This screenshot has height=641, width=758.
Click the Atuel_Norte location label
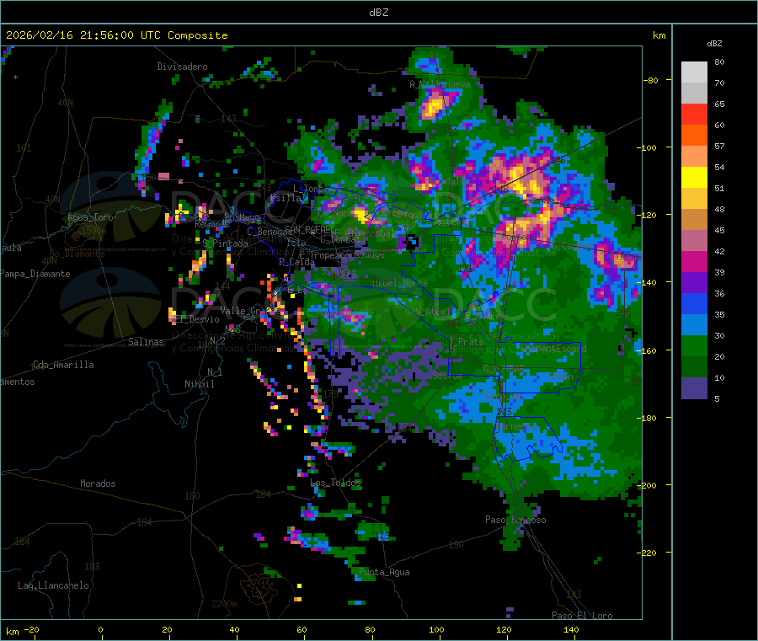(x=400, y=283)
